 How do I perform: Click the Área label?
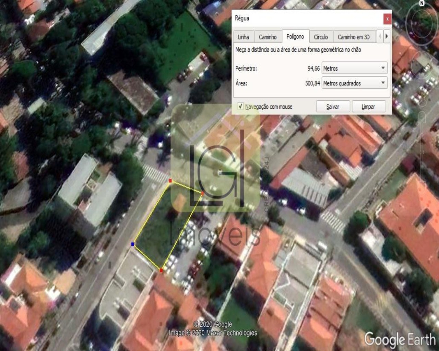pos(241,83)
